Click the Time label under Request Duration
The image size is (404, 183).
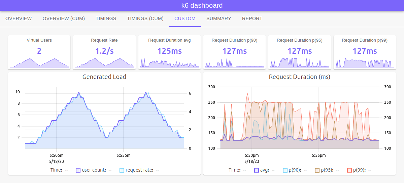click(x=235, y=170)
